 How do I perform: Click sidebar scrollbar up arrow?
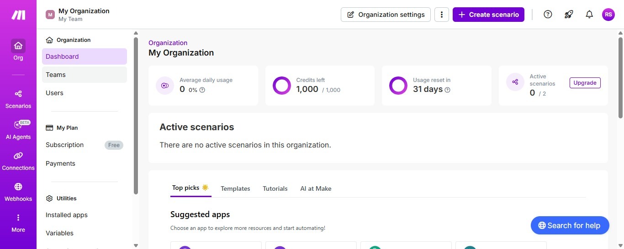(136, 33)
